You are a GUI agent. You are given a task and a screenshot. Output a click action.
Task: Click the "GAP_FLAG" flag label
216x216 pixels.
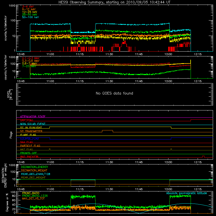click(26, 120)
